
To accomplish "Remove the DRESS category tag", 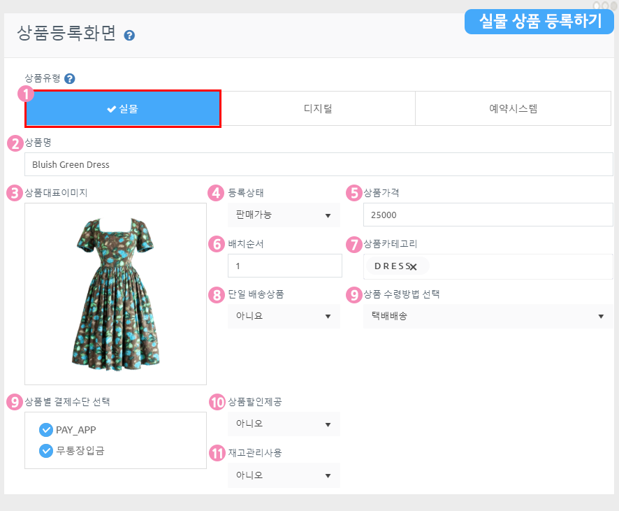I will (x=413, y=266).
